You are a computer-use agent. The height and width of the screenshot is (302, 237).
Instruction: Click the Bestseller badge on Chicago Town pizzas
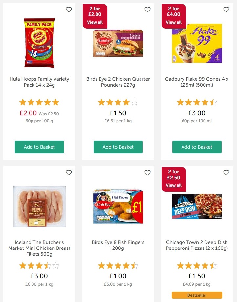point(197,295)
